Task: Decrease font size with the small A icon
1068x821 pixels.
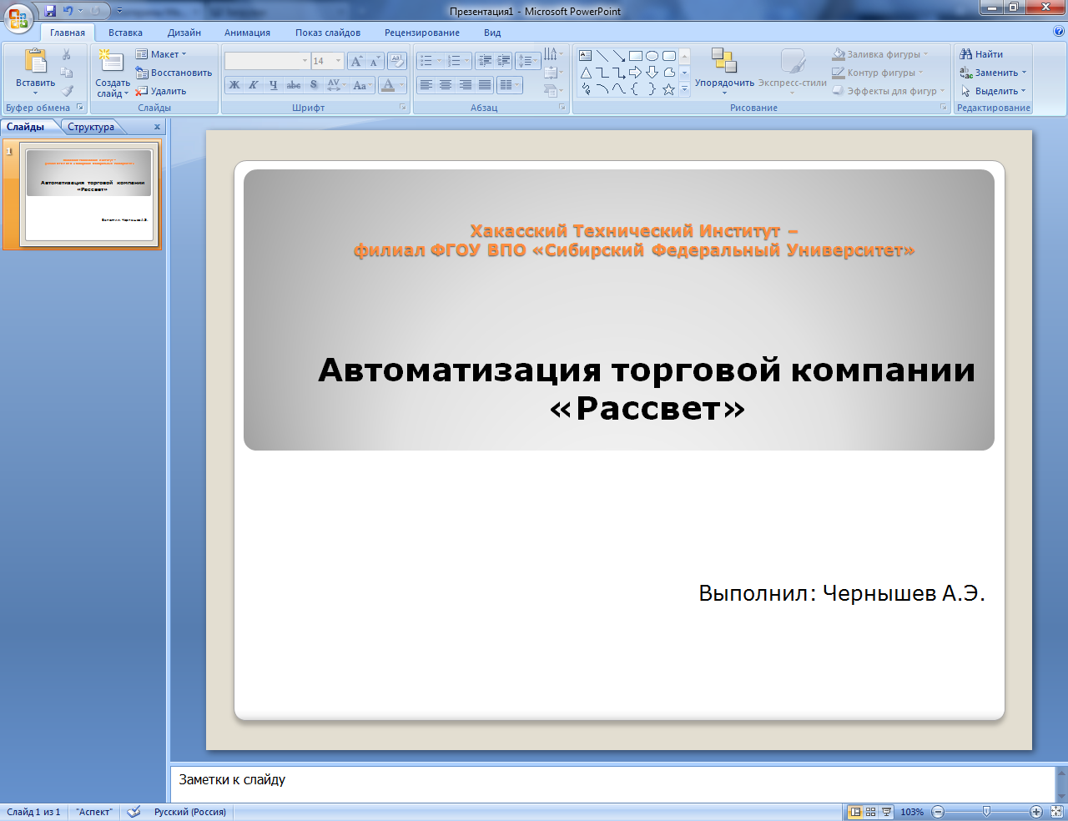Action: click(374, 61)
